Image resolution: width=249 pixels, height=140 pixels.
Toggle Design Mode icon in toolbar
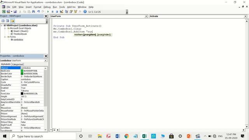pyautogui.click(x=61, y=12)
